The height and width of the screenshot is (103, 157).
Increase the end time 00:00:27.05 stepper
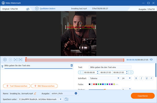tap(127, 72)
